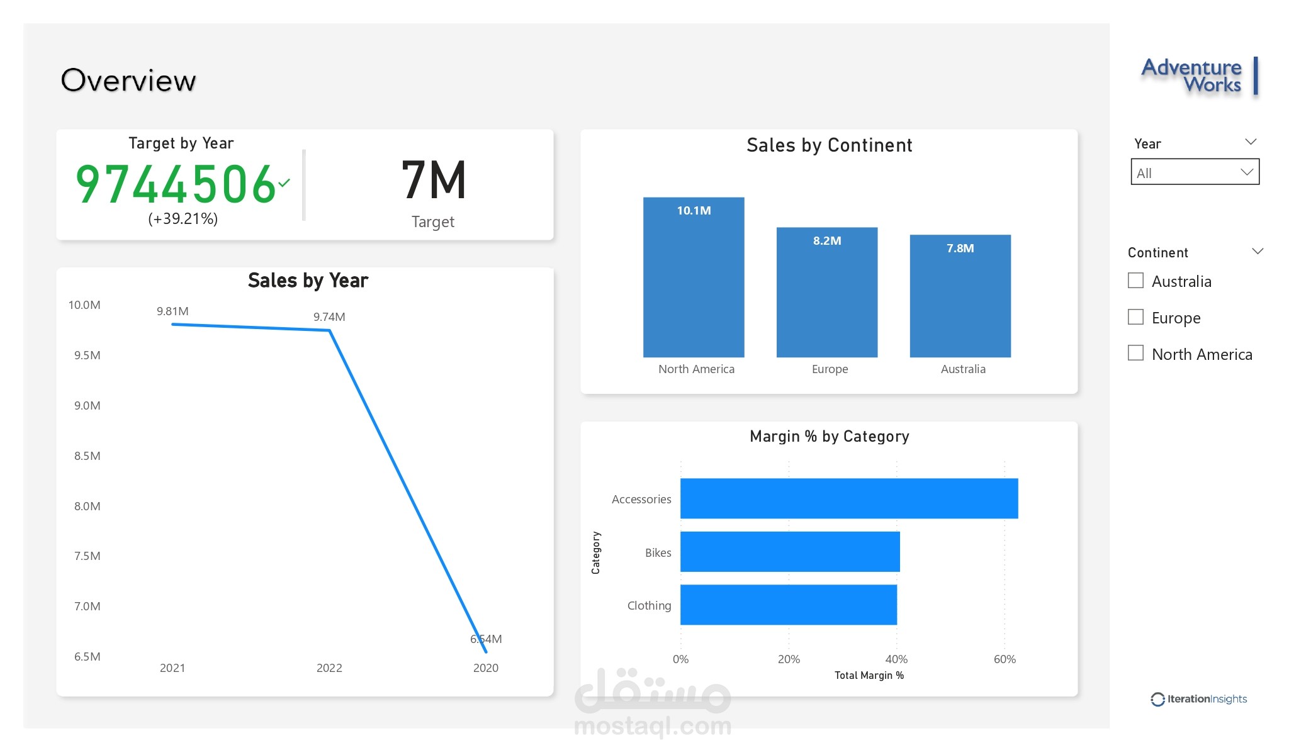This screenshot has width=1306, height=755.
Task: Click the Overview page heading
Action: click(x=128, y=79)
